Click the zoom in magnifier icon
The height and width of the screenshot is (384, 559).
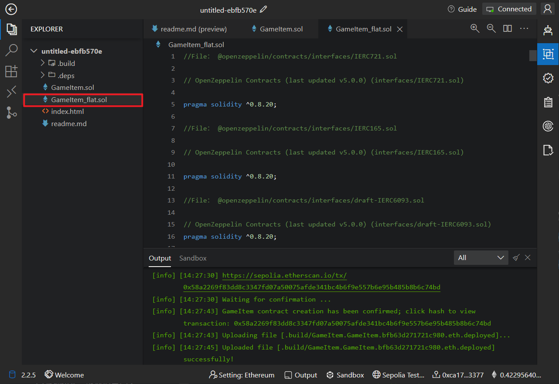click(475, 28)
